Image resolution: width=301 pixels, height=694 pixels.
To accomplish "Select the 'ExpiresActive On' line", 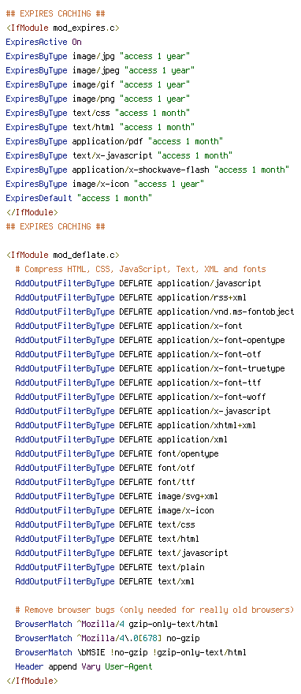I will [x=44, y=42].
